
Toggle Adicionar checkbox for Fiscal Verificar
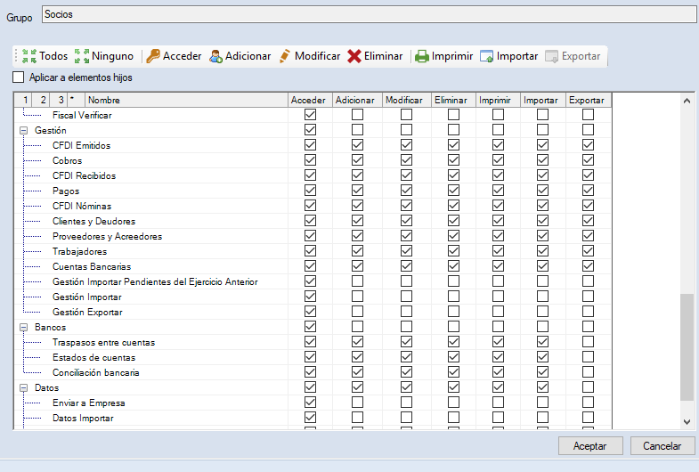[x=357, y=115]
